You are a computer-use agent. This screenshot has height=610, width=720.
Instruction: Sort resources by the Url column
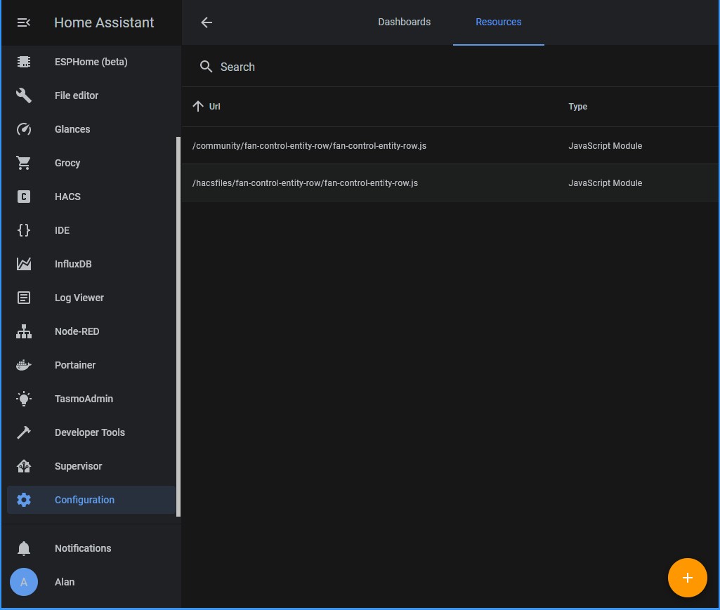pos(209,106)
